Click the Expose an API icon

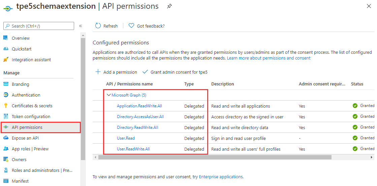[6, 138]
